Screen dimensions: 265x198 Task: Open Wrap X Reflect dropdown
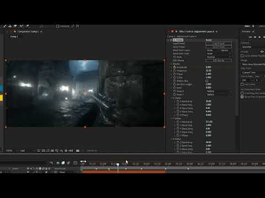point(219,91)
